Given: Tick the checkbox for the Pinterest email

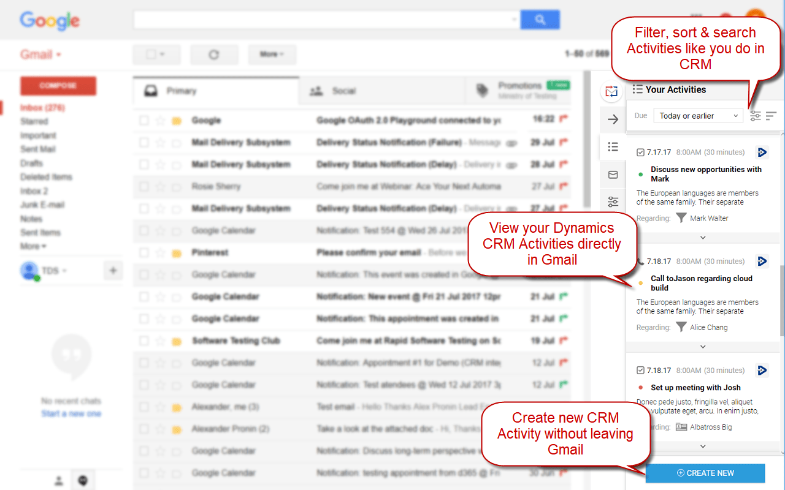Looking at the screenshot, I should (144, 253).
